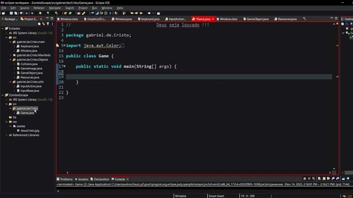This screenshot has height=198, width=353.
Task: Open the File menu
Action: [4, 8]
